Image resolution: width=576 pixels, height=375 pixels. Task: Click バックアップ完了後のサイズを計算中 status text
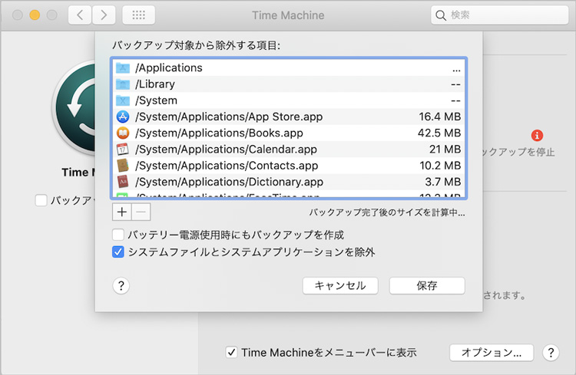[x=387, y=212]
